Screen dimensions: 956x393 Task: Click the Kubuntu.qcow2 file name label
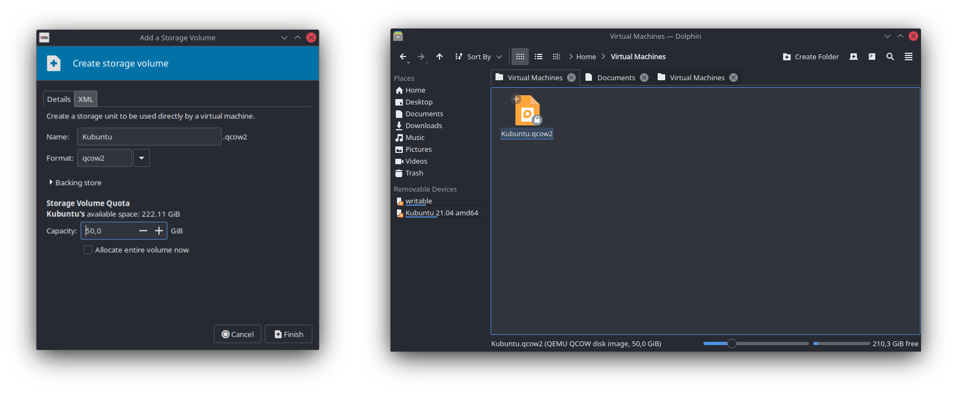[527, 134]
